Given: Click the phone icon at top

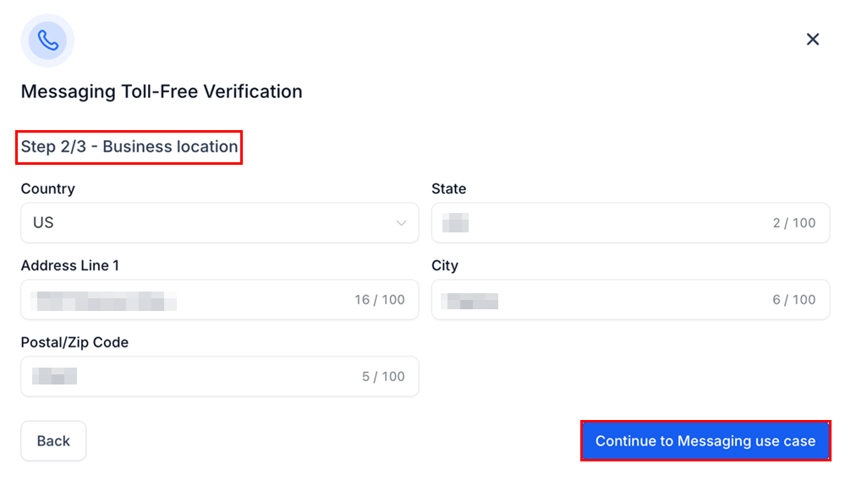Looking at the screenshot, I should click(x=47, y=40).
